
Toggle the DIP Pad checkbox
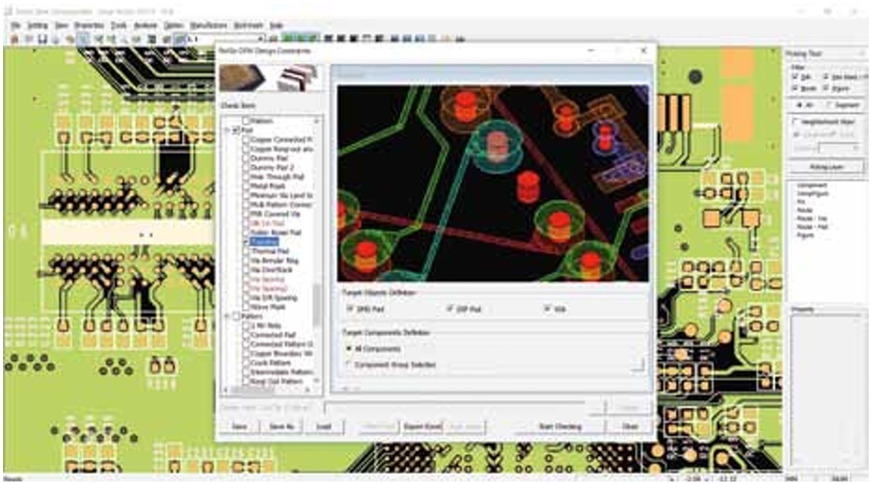pyautogui.click(x=451, y=309)
